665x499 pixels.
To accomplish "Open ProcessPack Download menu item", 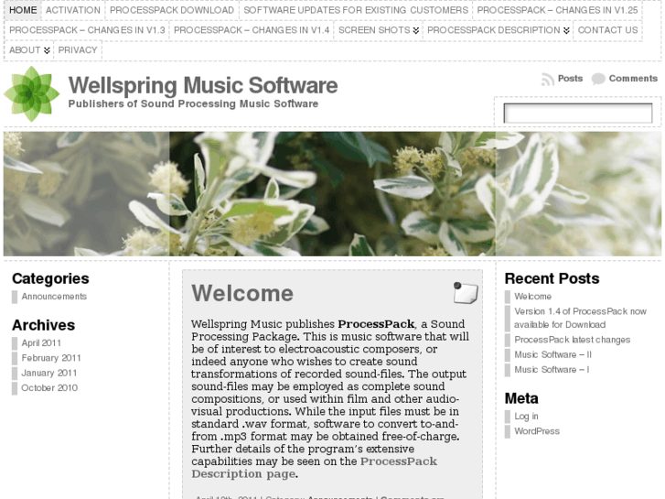I will 172,10.
